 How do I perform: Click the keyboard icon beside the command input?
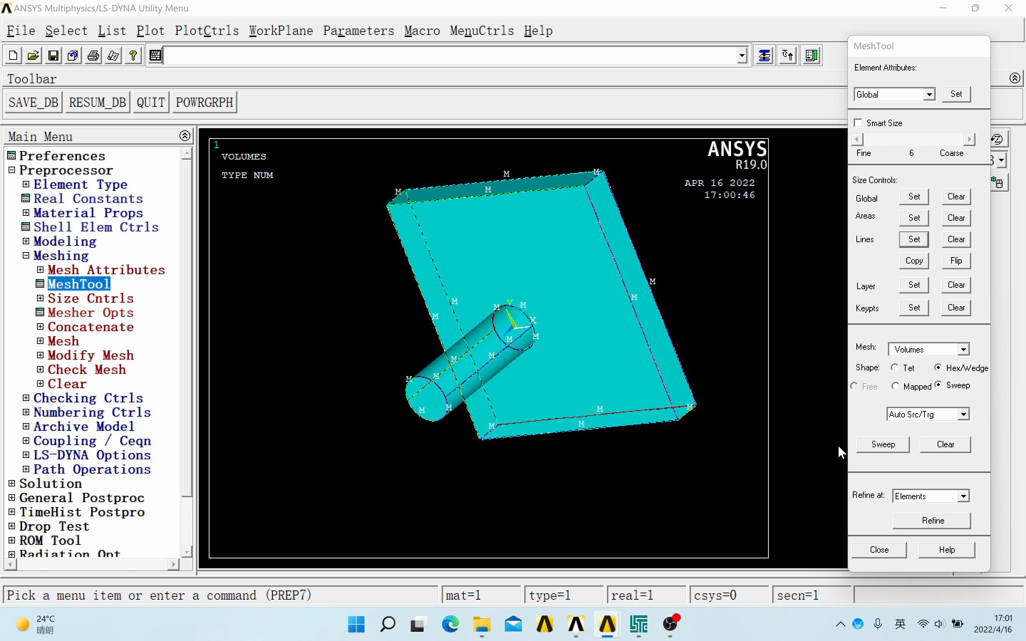(155, 56)
